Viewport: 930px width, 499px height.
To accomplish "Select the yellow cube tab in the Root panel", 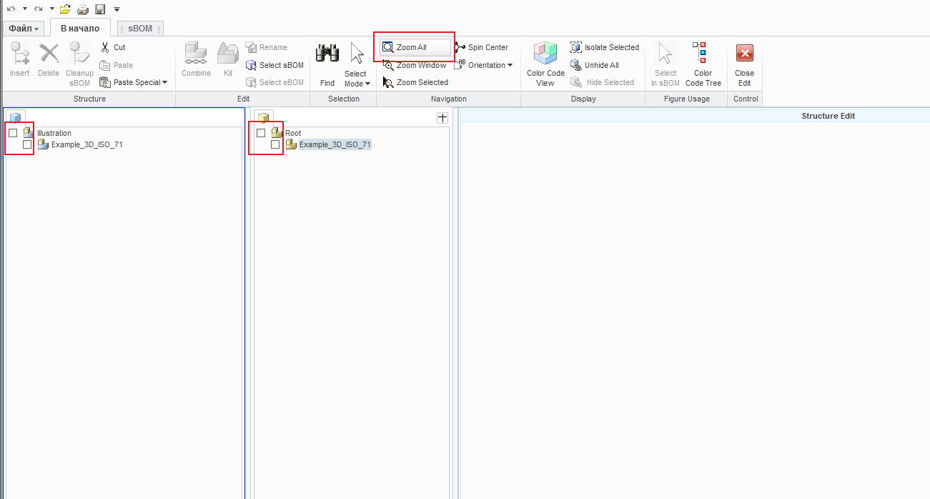I will (x=264, y=117).
